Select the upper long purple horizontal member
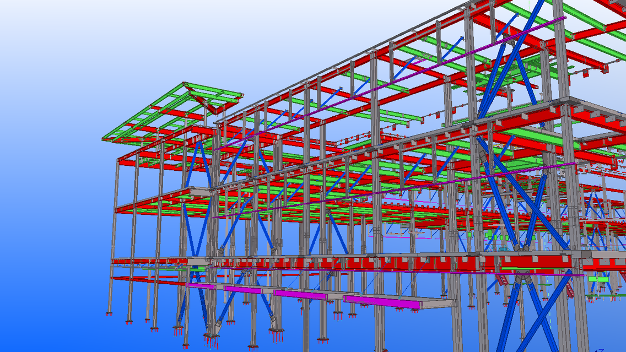 pos(389,83)
